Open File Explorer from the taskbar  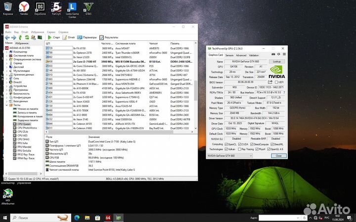point(87,218)
